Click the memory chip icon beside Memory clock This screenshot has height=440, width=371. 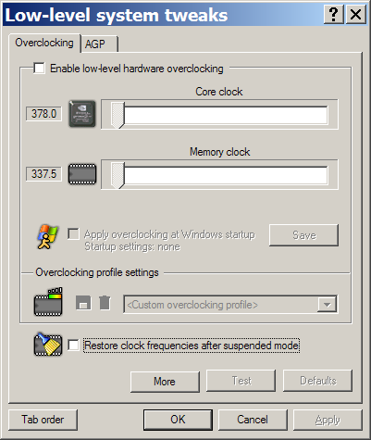(x=82, y=174)
